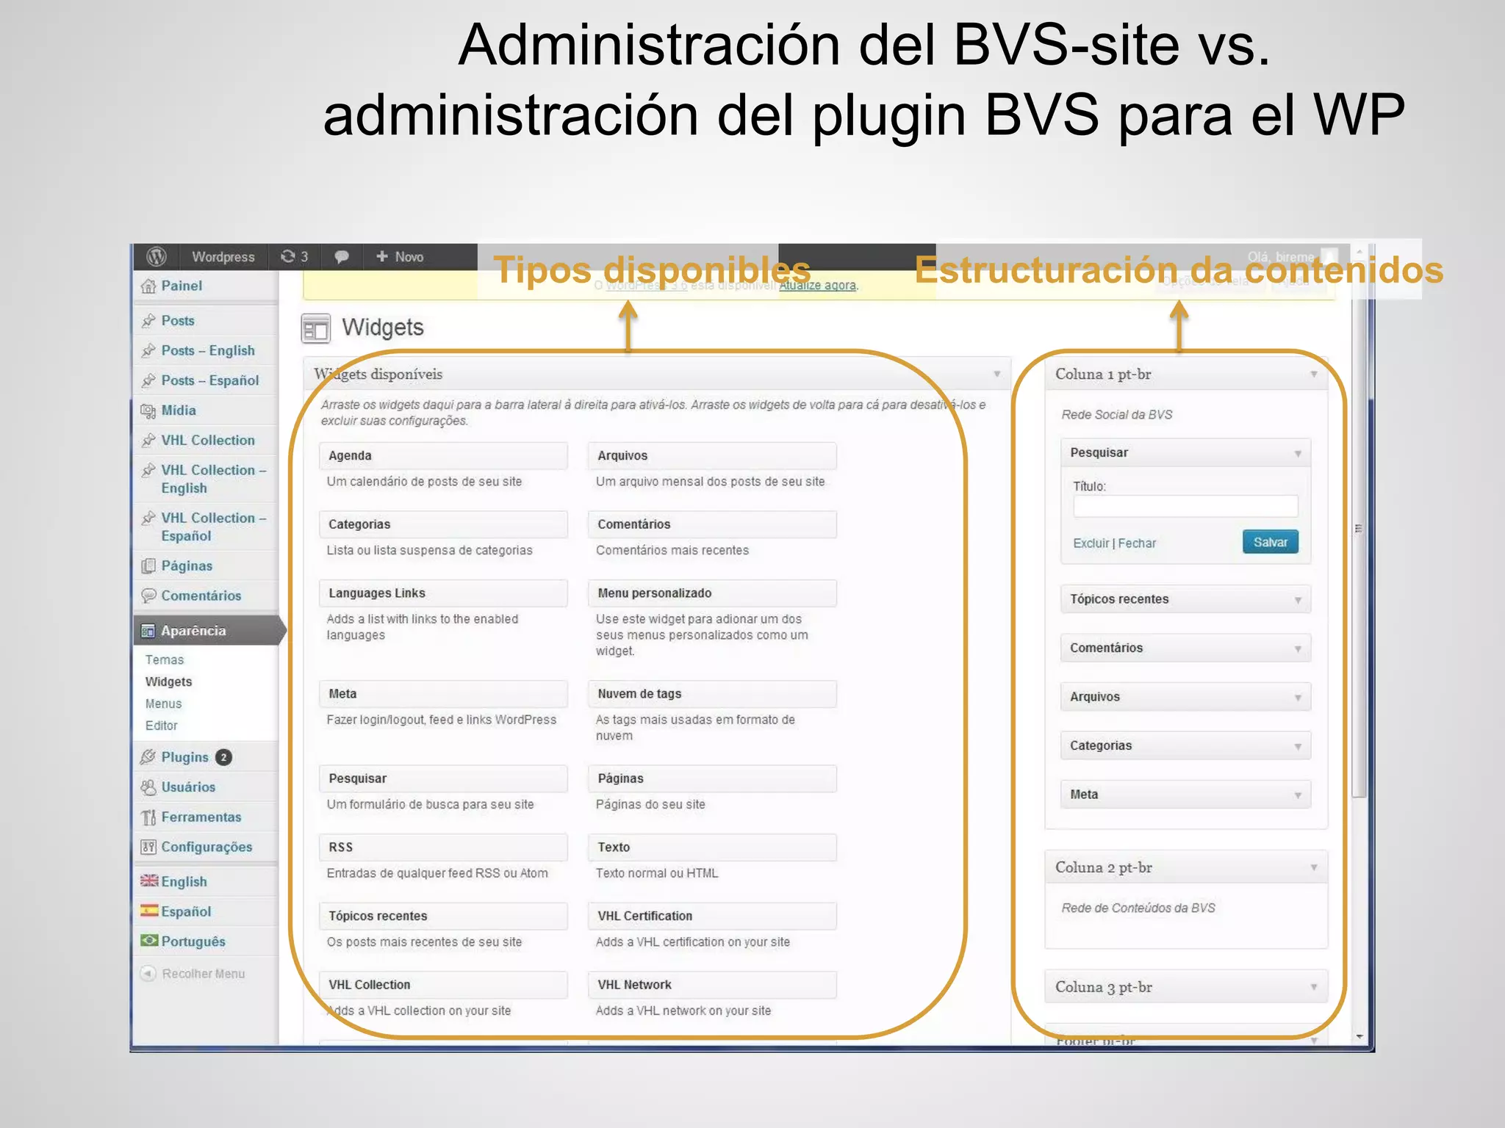Open the Widgets submenu item
The width and height of the screenshot is (1505, 1128).
point(168,682)
